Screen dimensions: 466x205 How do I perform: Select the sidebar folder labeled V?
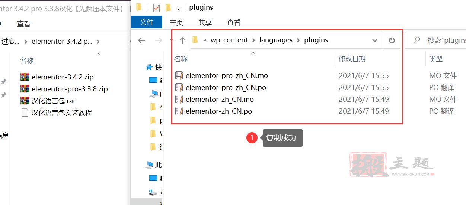point(153,134)
